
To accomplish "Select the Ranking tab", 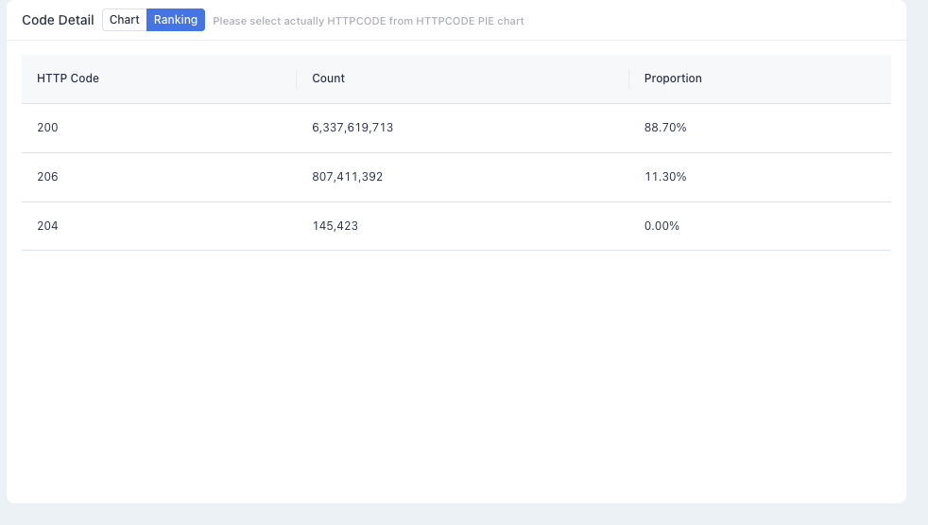I will (176, 20).
